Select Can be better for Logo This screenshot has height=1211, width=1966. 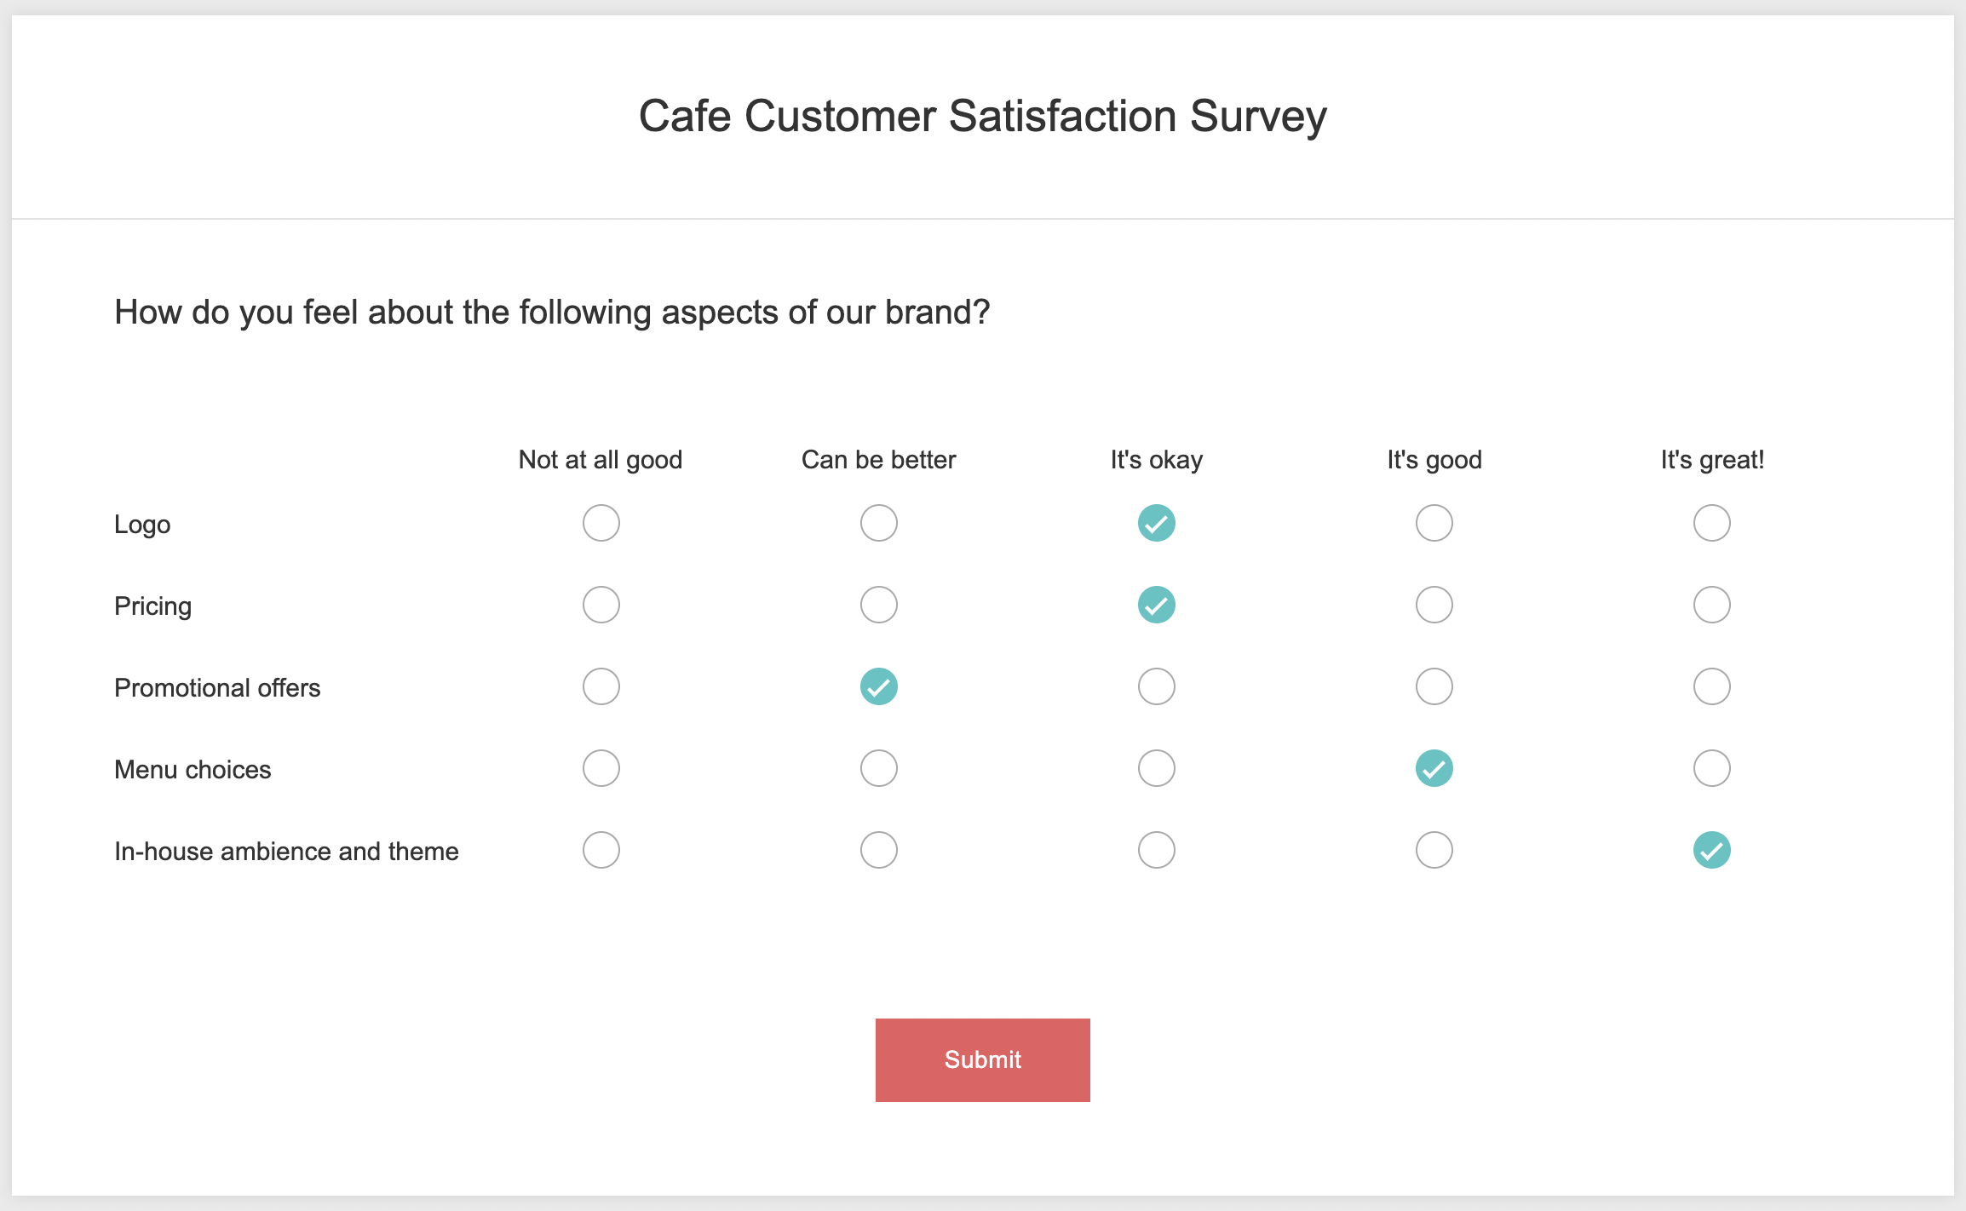879,523
